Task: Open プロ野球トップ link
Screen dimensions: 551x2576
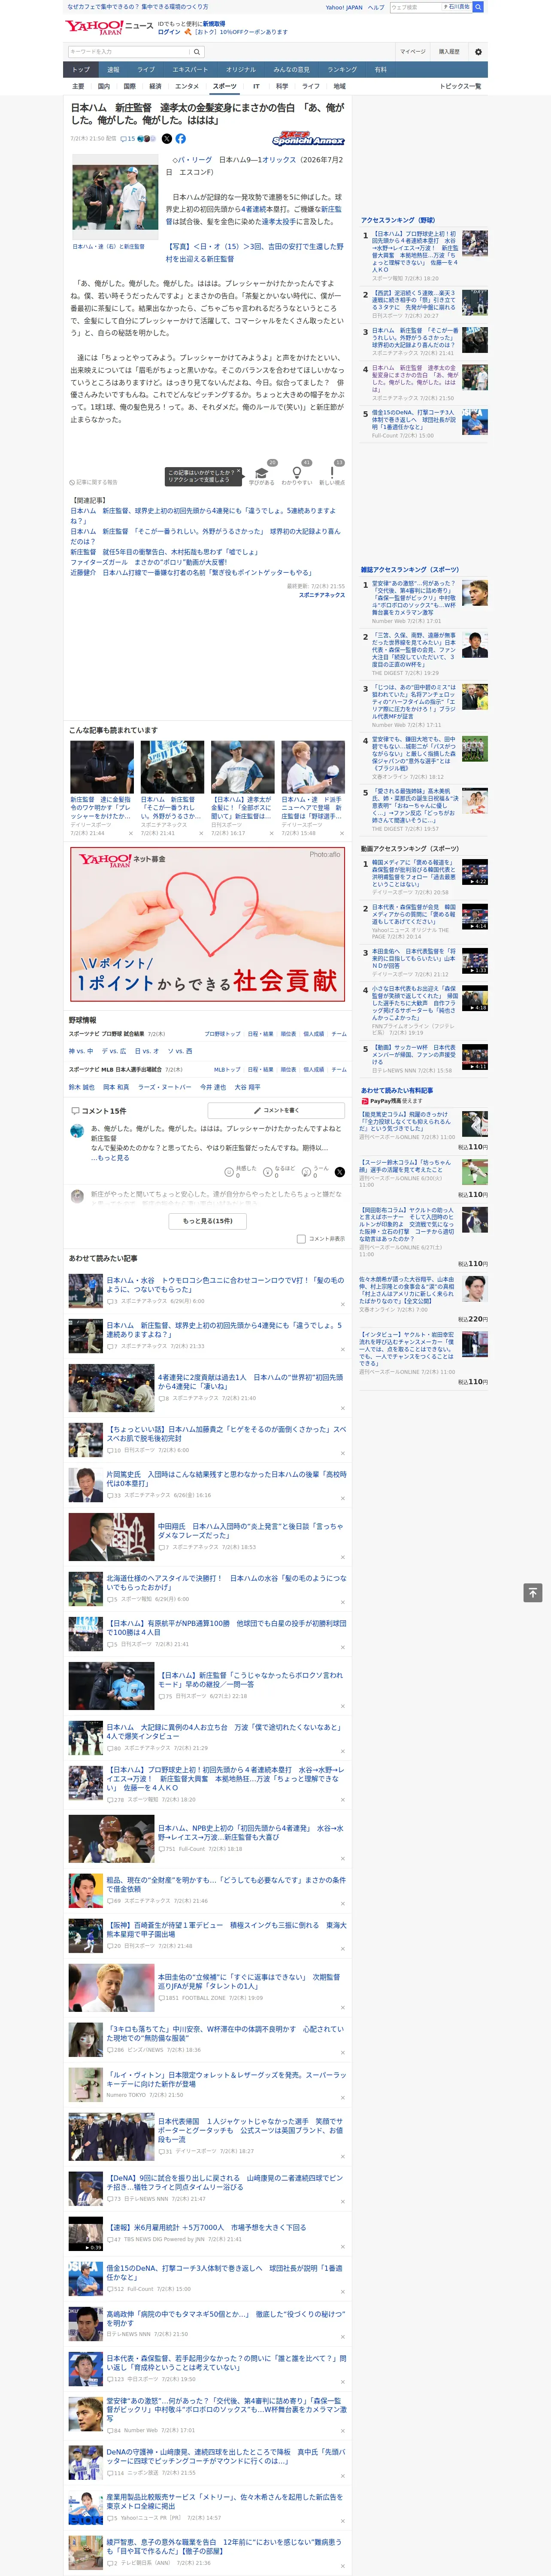Action: pos(222,1034)
